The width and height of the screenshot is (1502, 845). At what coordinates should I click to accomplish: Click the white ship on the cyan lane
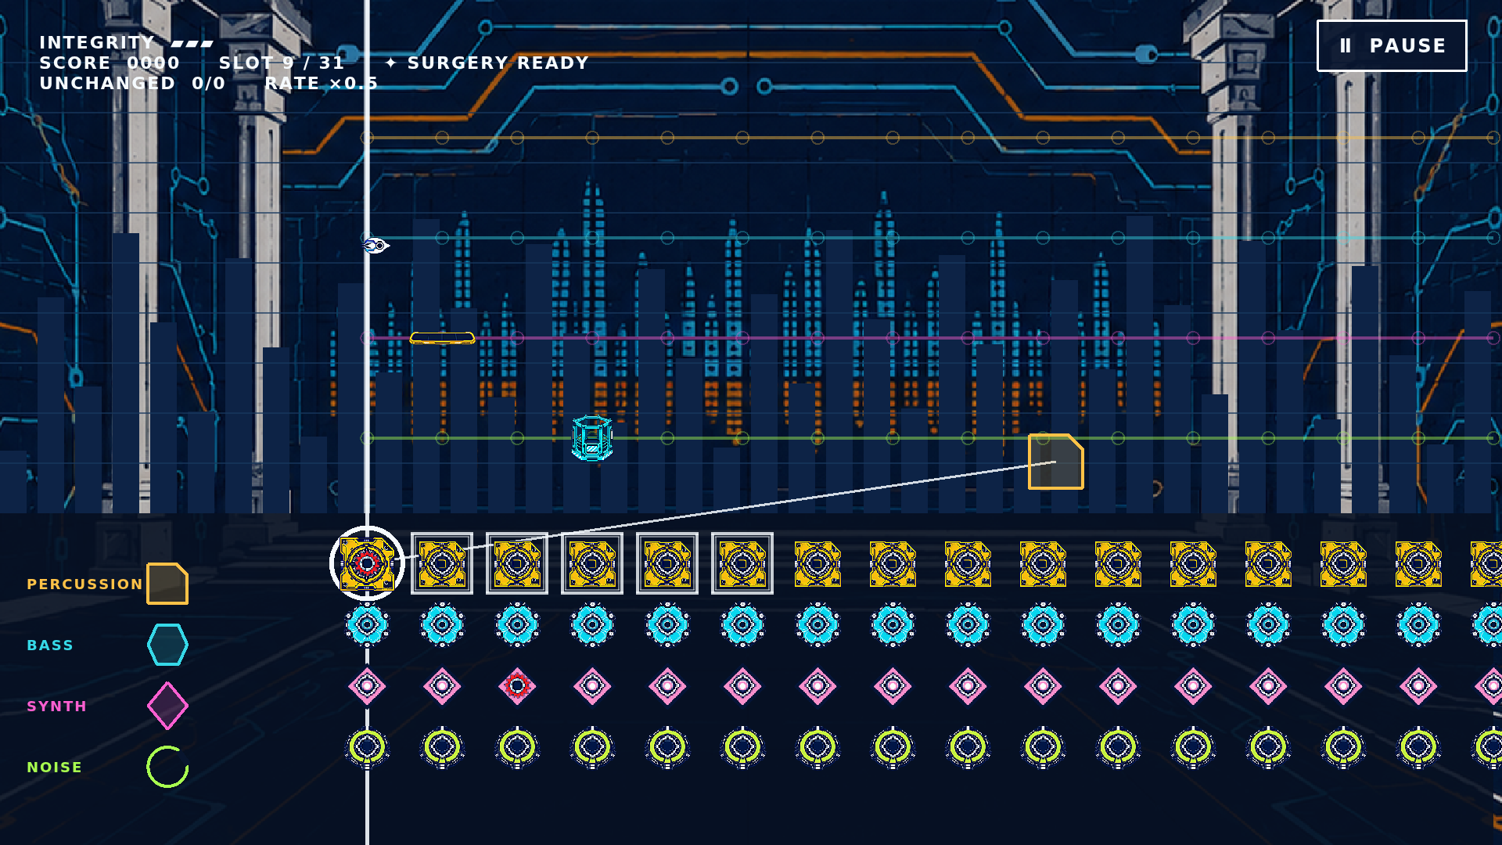375,246
